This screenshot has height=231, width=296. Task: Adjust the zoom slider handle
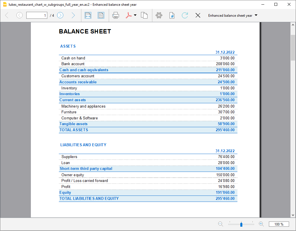click(x=241, y=224)
